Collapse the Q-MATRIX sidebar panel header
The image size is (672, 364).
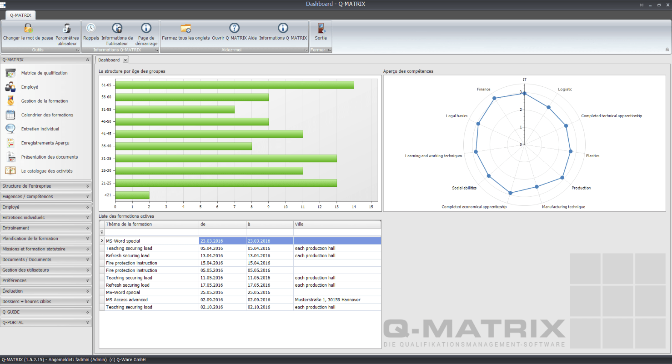(87, 60)
